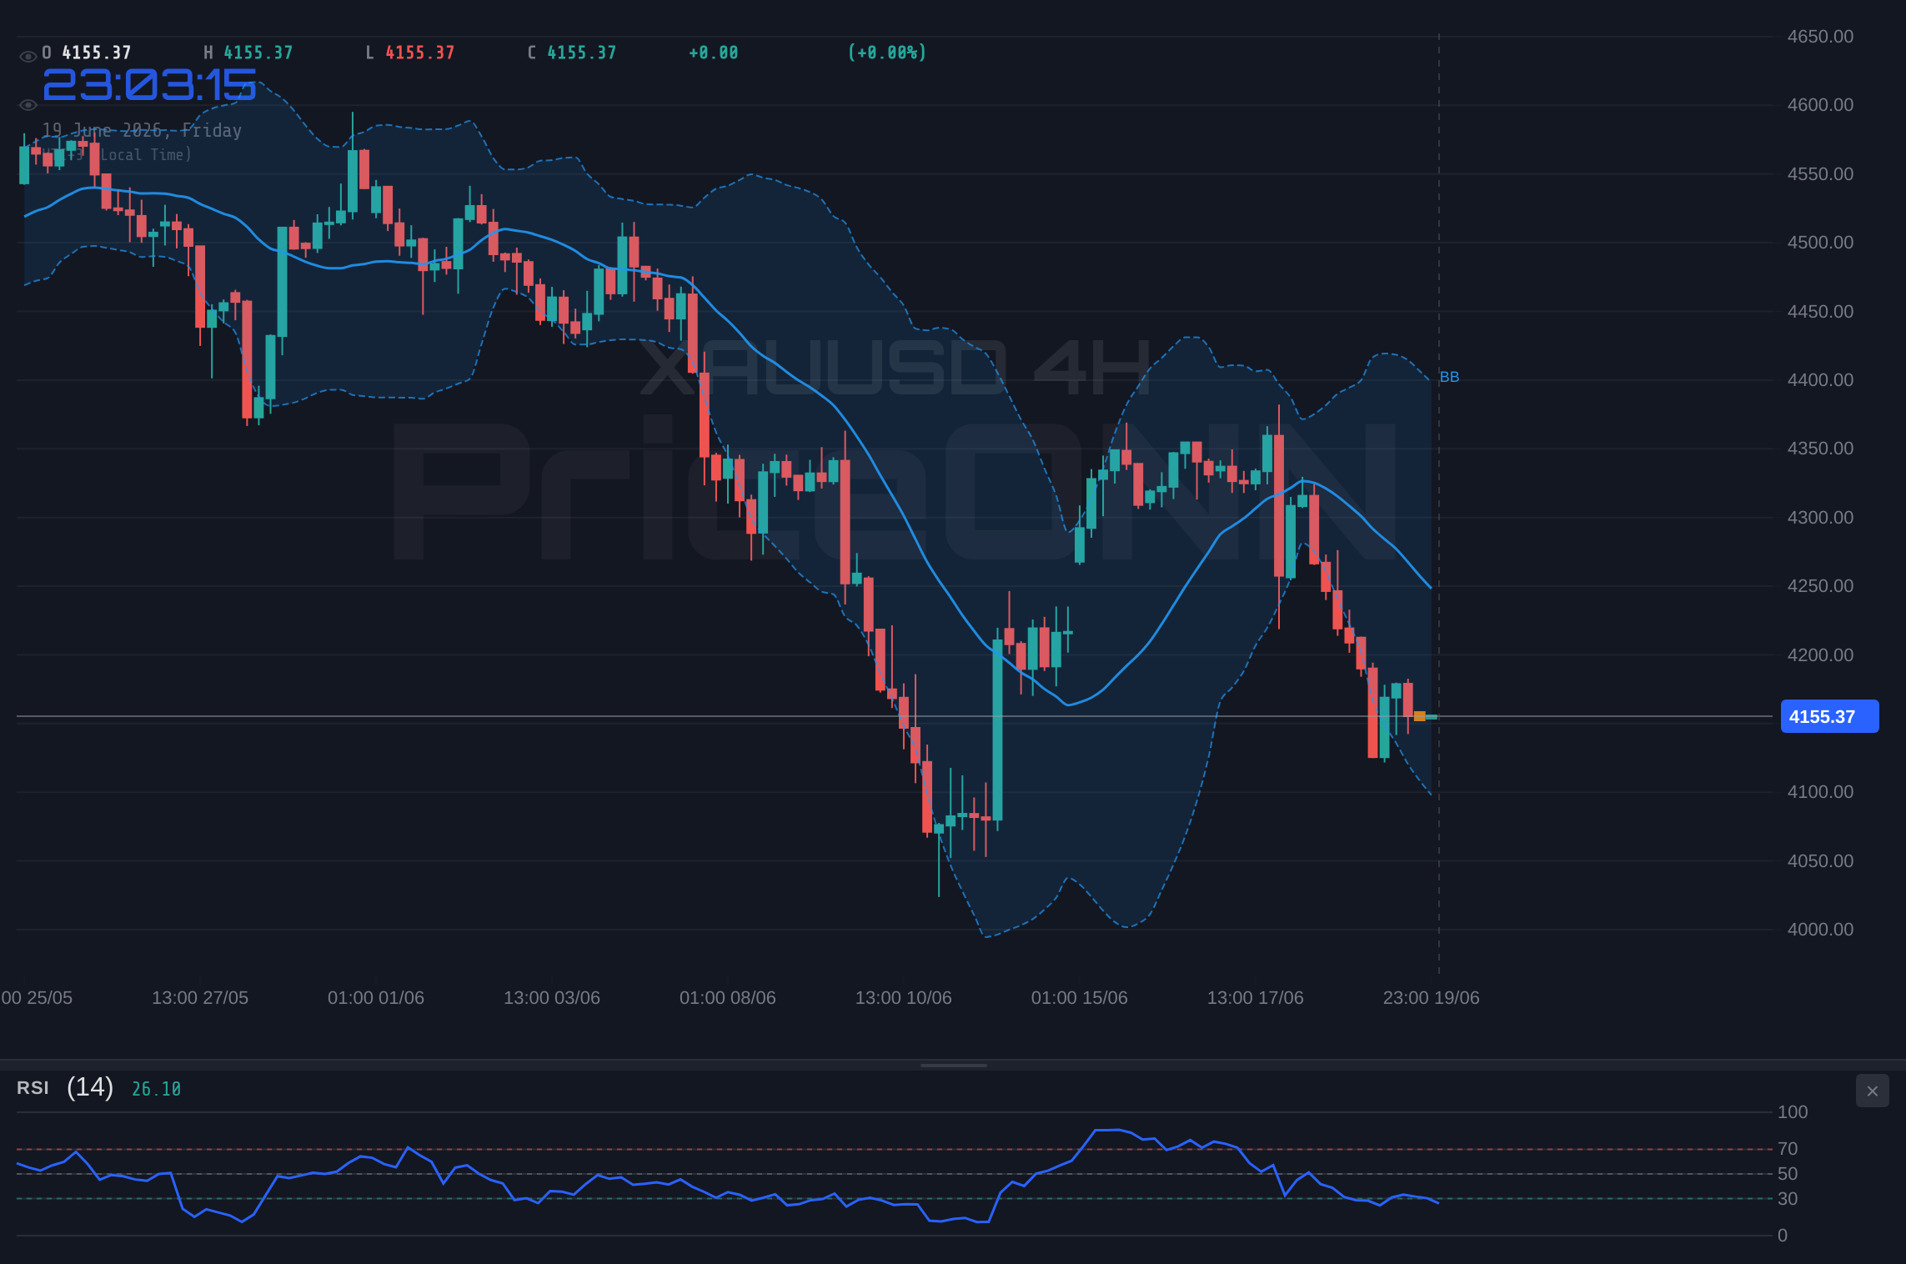Image resolution: width=1906 pixels, height=1264 pixels.
Task: Click the 4650.00 price axis label
Action: pos(1820,37)
